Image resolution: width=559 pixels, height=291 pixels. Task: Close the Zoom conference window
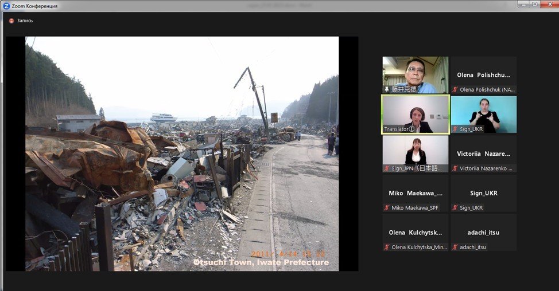pos(548,5)
